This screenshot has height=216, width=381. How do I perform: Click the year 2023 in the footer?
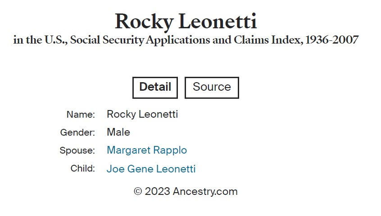tap(158, 192)
